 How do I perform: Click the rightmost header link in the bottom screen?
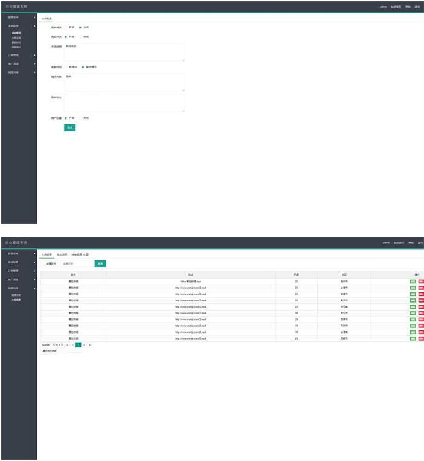tap(420, 243)
